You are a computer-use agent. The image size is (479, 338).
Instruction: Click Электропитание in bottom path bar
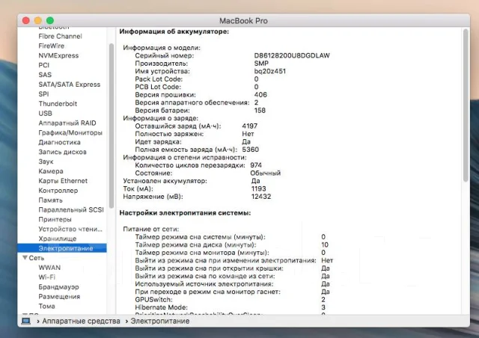[x=160, y=322]
